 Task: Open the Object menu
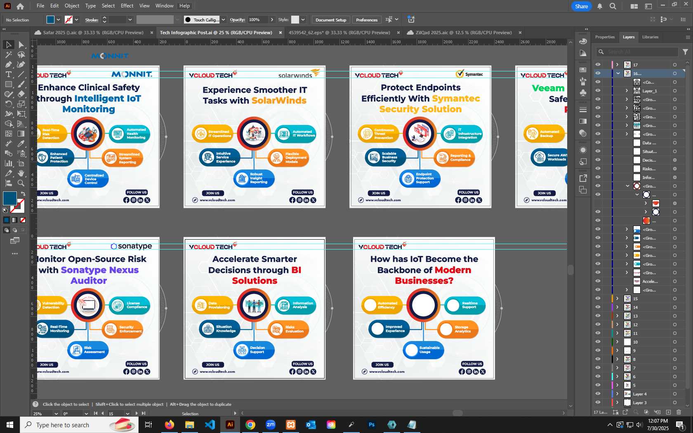pyautogui.click(x=72, y=6)
